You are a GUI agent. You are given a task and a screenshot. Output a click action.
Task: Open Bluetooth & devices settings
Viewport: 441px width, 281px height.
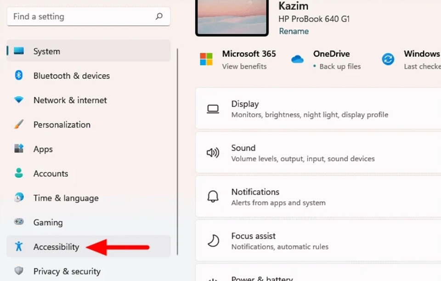click(89, 75)
